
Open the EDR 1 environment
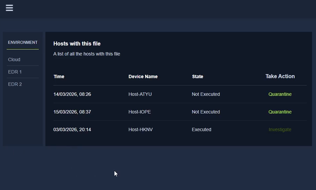click(15, 72)
